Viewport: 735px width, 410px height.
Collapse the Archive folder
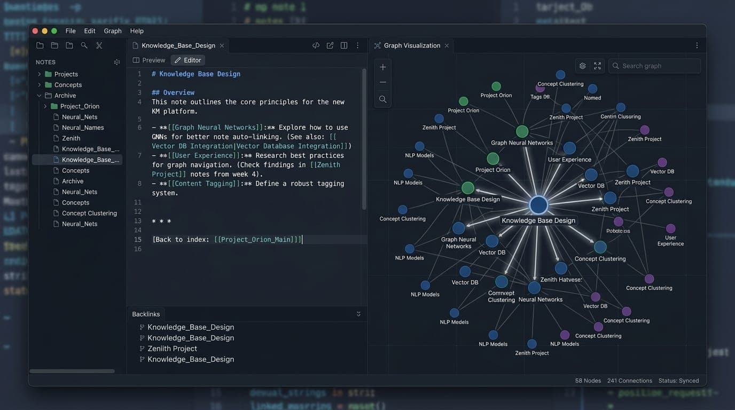40,96
